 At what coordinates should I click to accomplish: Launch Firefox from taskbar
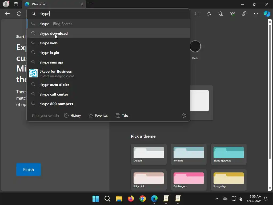tap(131, 199)
